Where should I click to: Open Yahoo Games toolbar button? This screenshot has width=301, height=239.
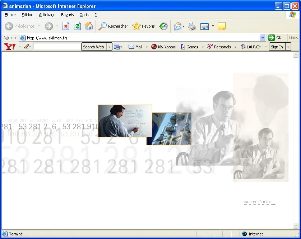(189, 47)
